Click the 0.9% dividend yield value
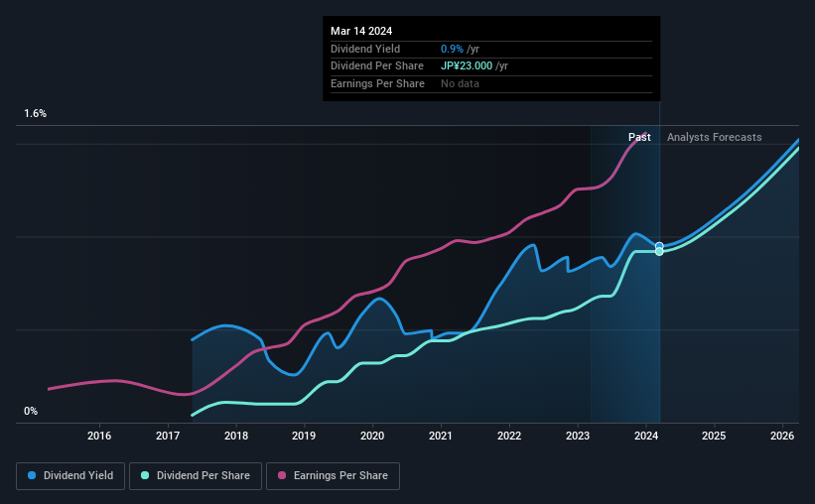This screenshot has height=504, width=815. 452,49
